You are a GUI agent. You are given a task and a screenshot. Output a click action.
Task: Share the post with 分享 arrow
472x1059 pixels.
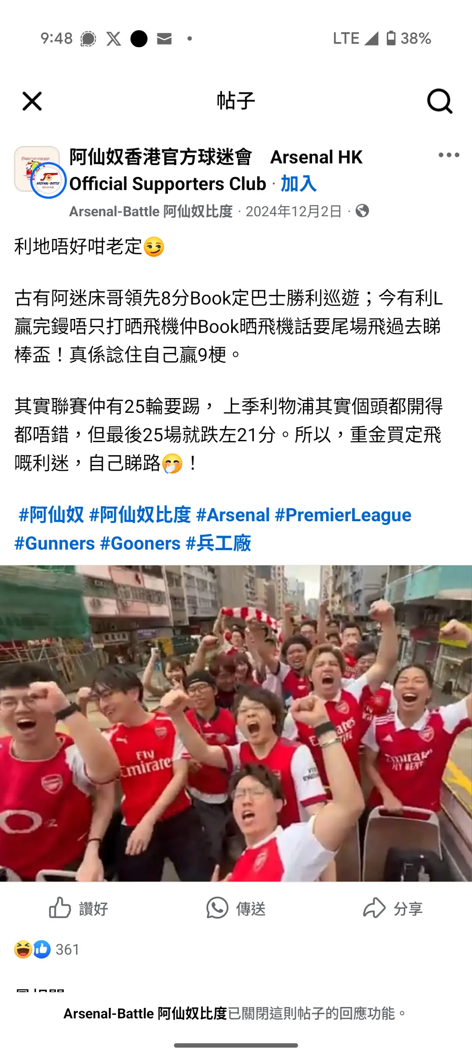pyautogui.click(x=393, y=909)
